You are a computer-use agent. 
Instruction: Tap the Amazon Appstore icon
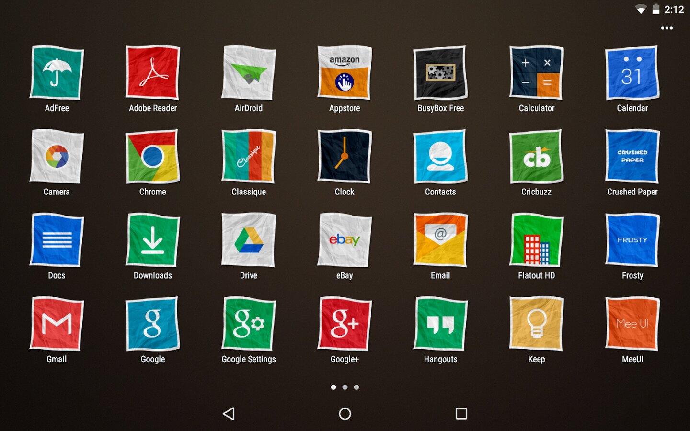(344, 73)
